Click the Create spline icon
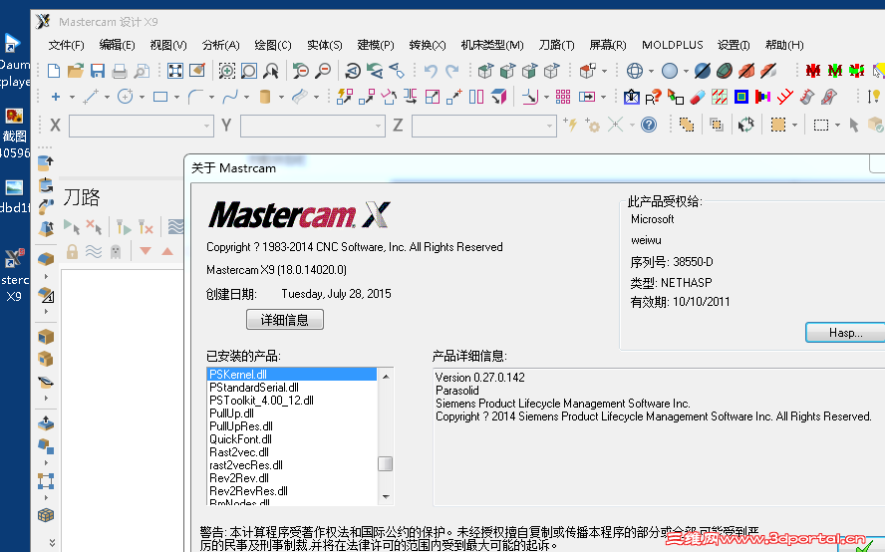 [x=229, y=97]
